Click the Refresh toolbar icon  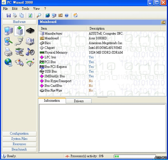30,16
